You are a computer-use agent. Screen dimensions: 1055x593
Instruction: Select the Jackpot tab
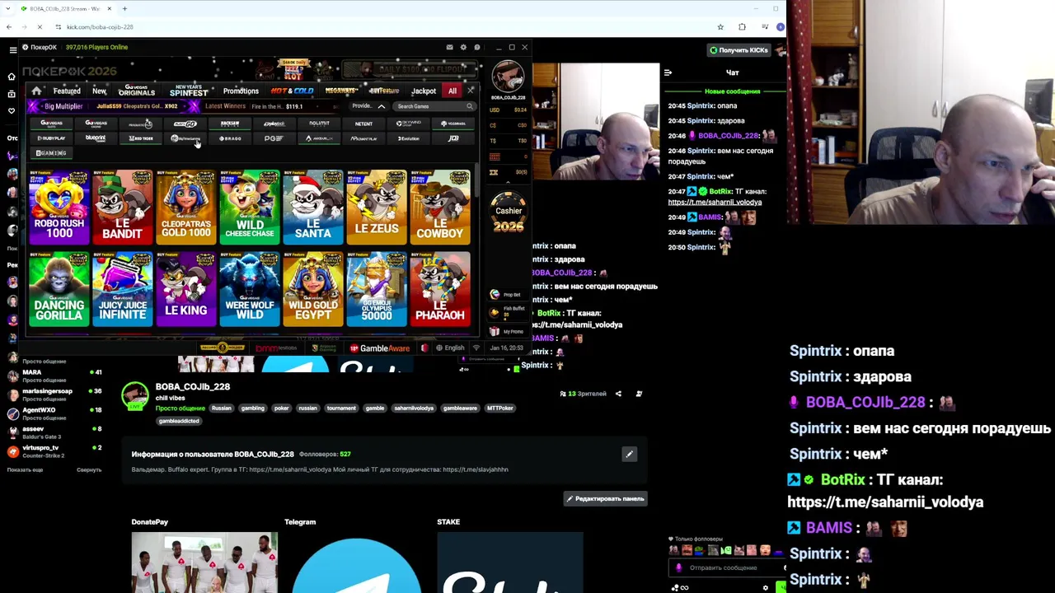click(x=424, y=91)
